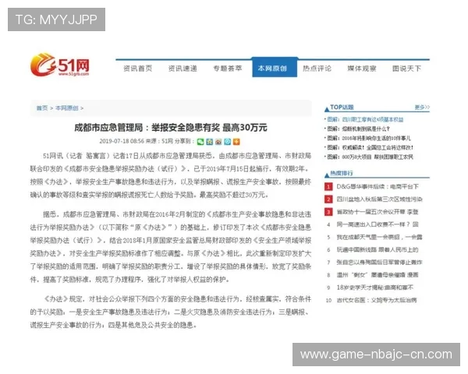This screenshot has height=374, width=468.
Task: Open ranked item 7 张自忠以身殉国后
Action: [379, 262]
